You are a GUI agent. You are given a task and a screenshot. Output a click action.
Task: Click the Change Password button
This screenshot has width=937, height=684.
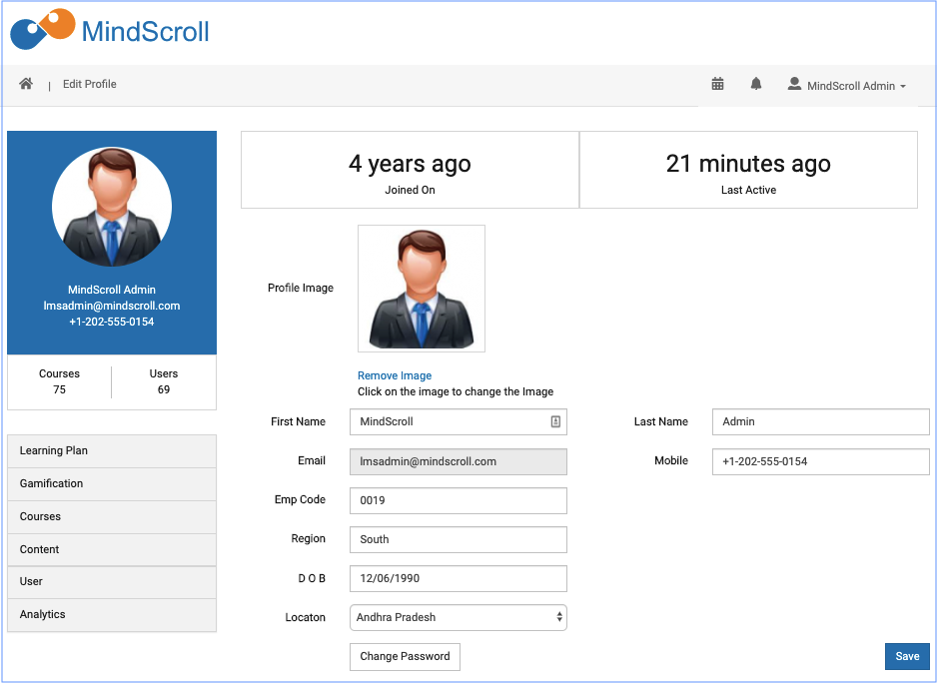(x=405, y=656)
